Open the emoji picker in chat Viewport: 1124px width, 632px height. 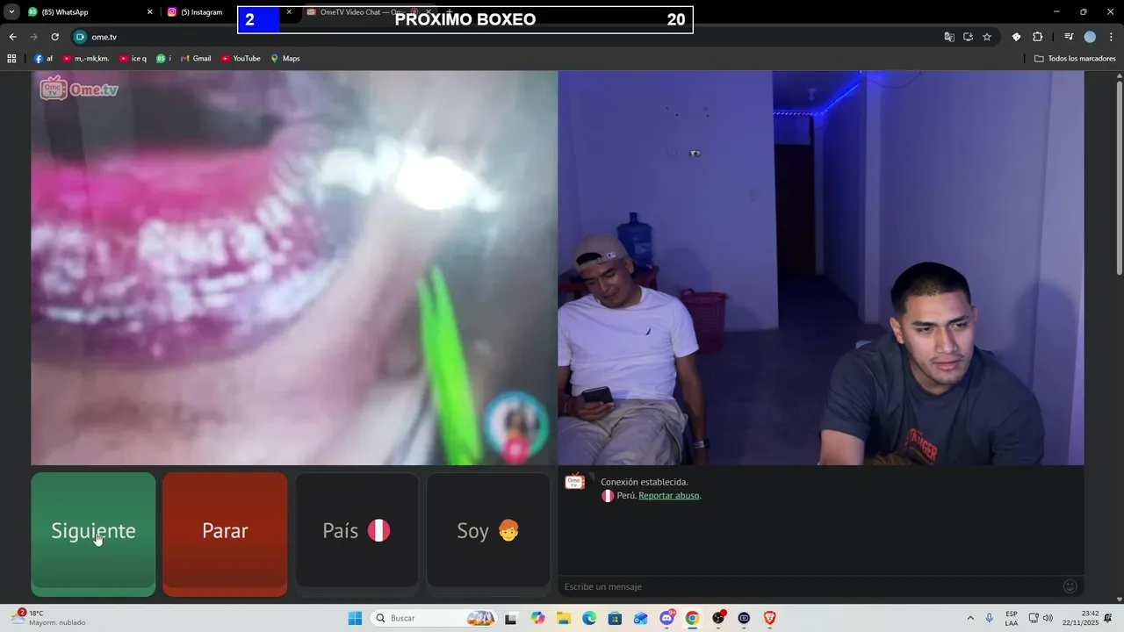pyautogui.click(x=1070, y=586)
